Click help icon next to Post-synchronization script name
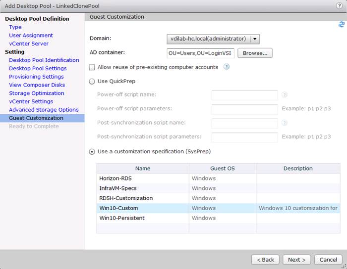The width and height of the screenshot is (347, 269). click(285, 123)
